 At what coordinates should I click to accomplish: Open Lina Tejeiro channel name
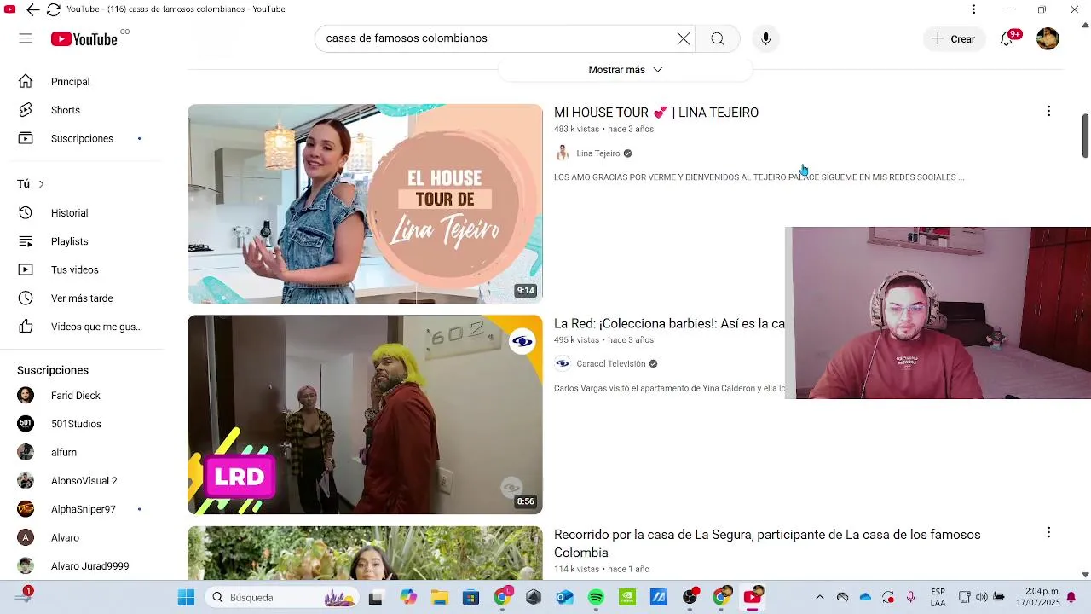pyautogui.click(x=598, y=153)
